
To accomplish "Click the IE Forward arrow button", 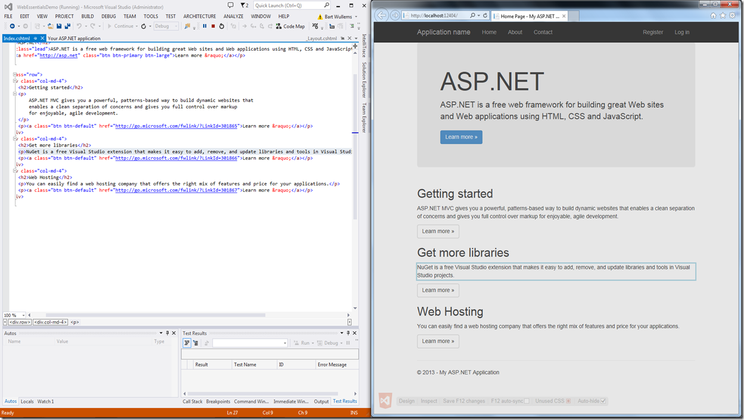I will coord(395,15).
